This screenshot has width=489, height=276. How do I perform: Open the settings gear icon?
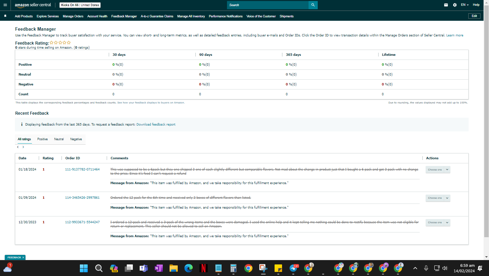455,5
